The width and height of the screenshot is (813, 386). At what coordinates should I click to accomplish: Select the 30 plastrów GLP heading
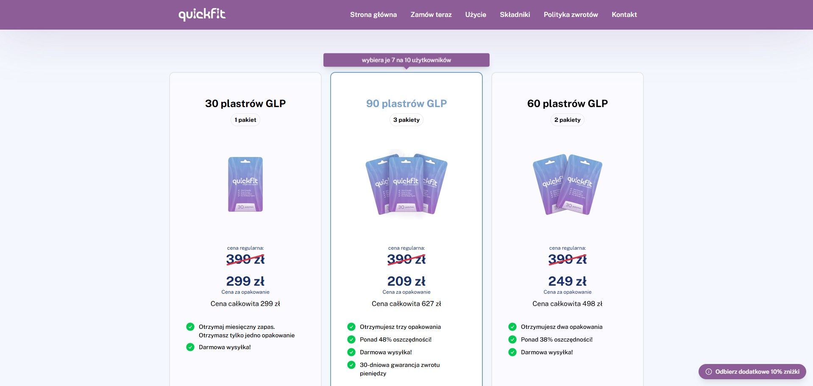tap(245, 103)
